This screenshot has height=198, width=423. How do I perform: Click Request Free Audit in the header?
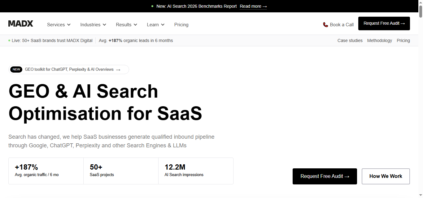[384, 23]
